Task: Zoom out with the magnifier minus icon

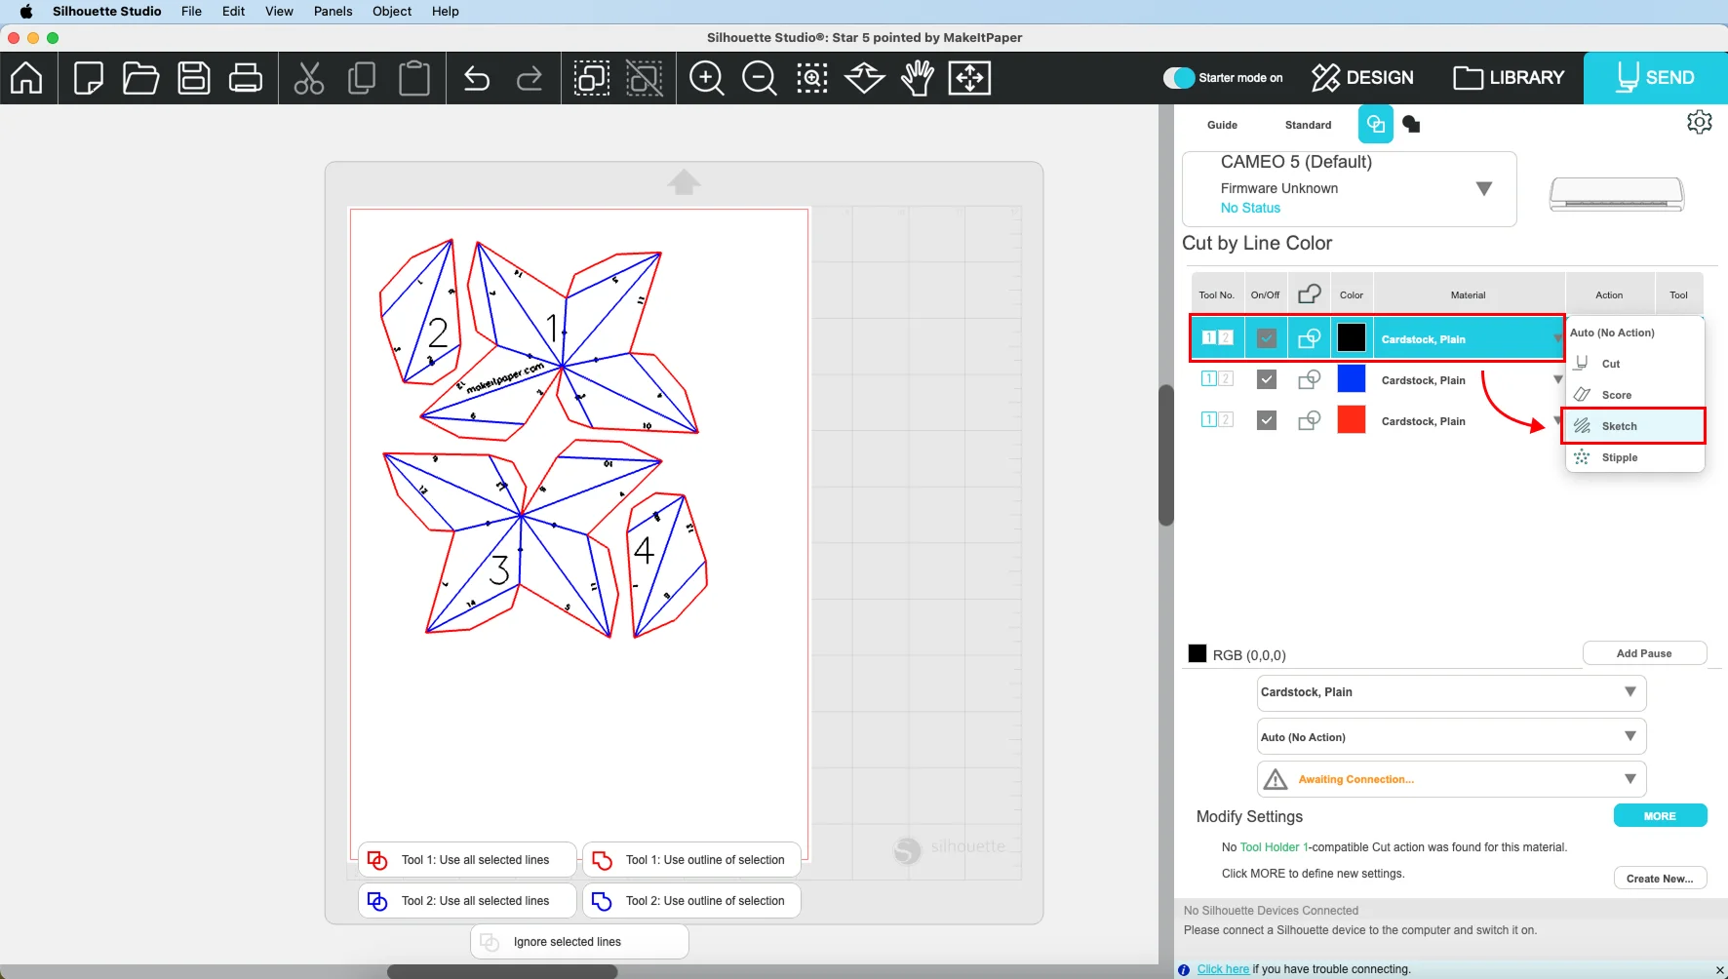Action: click(760, 77)
